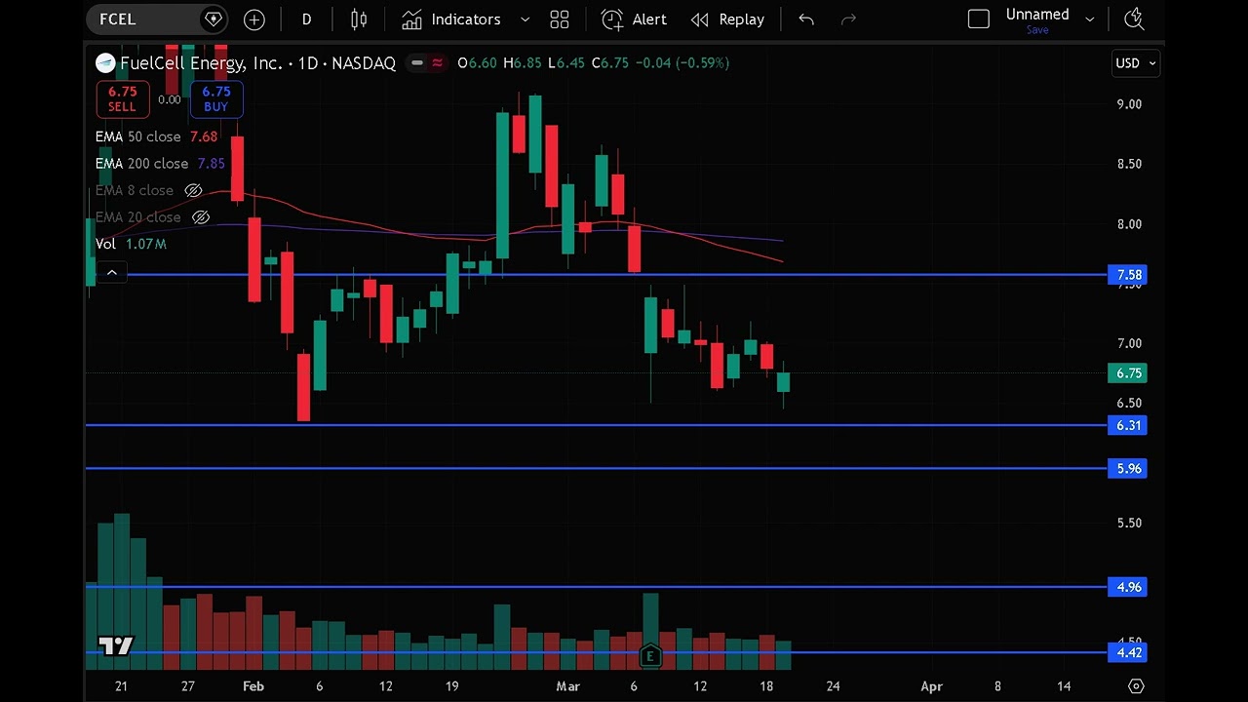Start bar Replay mode
Image resolution: width=1248 pixels, height=702 pixels.
click(x=728, y=19)
